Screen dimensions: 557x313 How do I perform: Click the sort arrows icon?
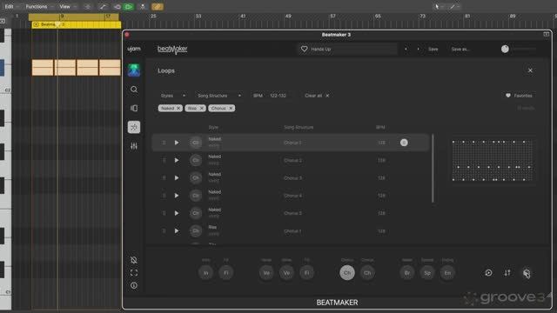tap(507, 272)
